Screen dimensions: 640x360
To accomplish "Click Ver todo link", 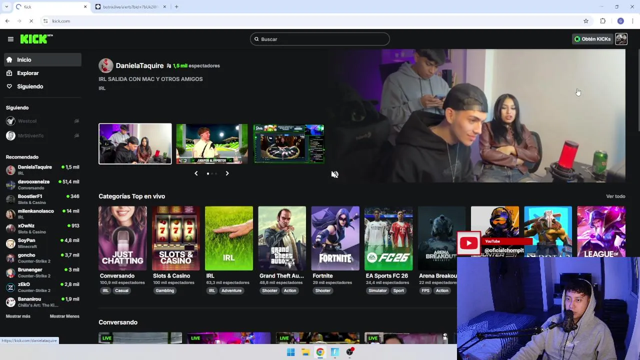I will 615,196.
